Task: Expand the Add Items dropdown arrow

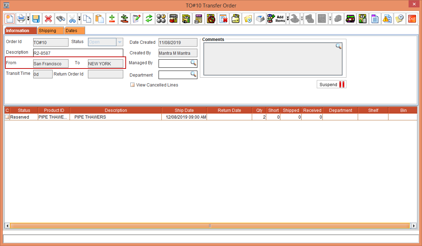Action: click(x=288, y=19)
